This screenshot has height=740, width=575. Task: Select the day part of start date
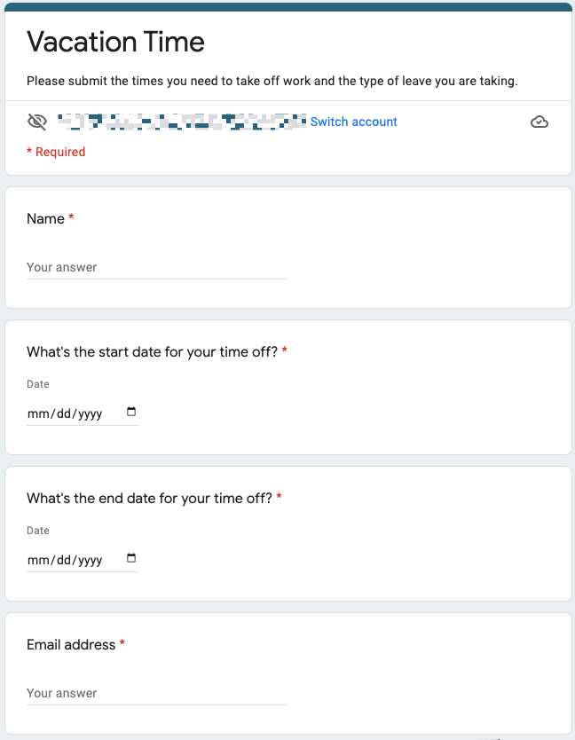coord(64,413)
